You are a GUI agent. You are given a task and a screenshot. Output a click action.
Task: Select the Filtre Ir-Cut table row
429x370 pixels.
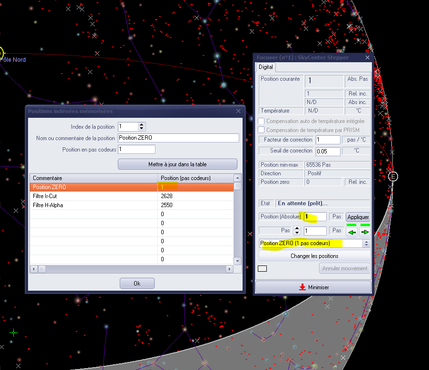pyautogui.click(x=95, y=196)
